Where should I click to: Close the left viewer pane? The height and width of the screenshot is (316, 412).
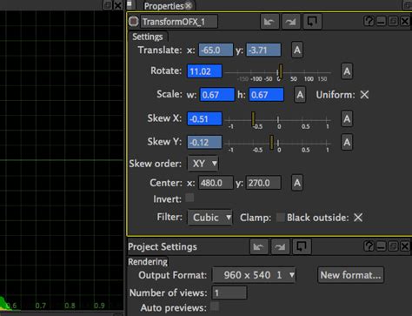(x=117, y=5)
